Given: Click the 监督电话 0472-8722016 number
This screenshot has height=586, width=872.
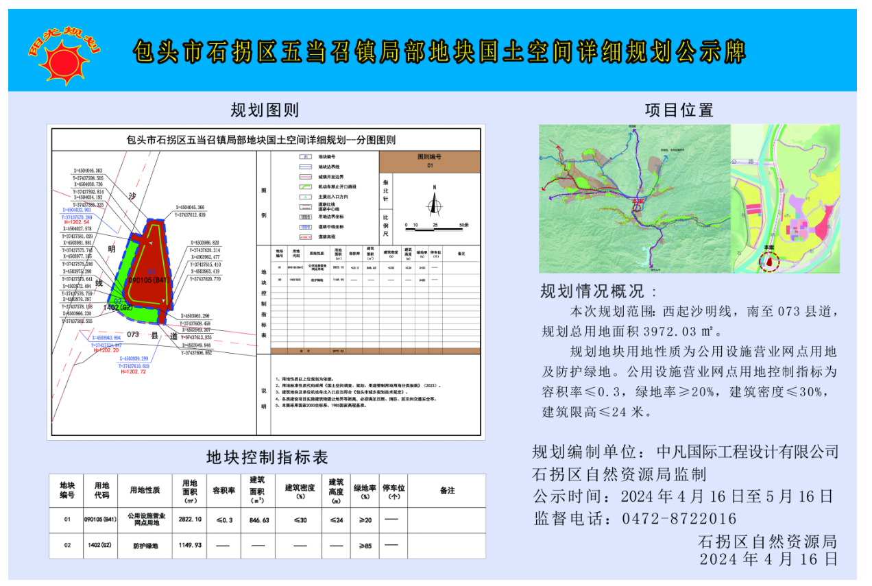Looking at the screenshot, I should pyautogui.click(x=679, y=519).
